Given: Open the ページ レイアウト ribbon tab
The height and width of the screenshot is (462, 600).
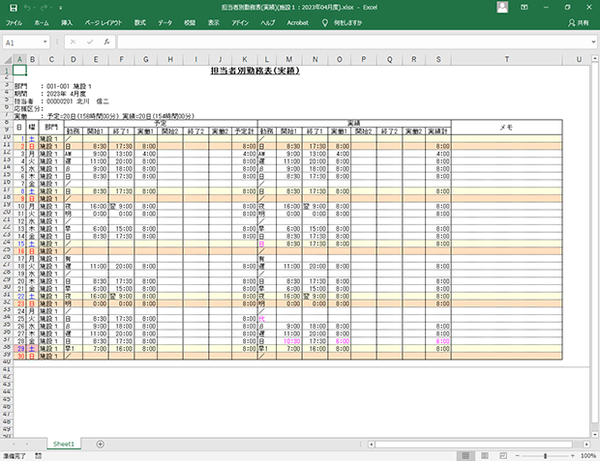Looking at the screenshot, I should [x=104, y=21].
